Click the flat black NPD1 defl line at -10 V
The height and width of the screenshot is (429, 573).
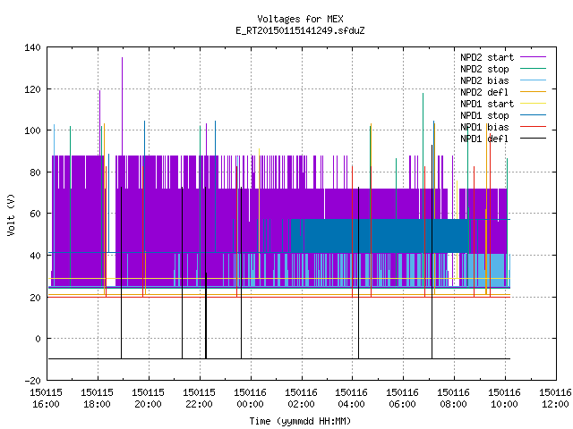pos(279,359)
